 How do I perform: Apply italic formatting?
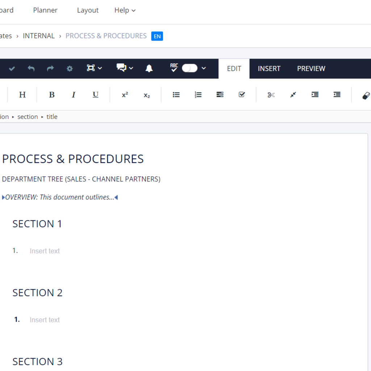pos(74,95)
